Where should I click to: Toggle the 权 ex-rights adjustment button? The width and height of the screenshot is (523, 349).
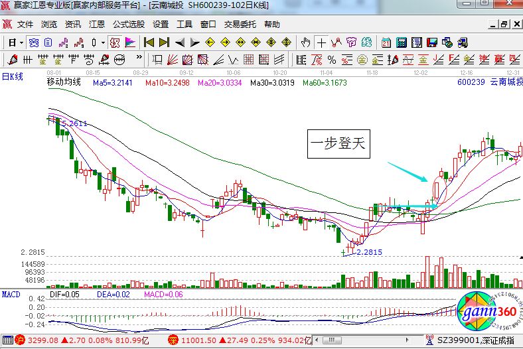[113, 42]
